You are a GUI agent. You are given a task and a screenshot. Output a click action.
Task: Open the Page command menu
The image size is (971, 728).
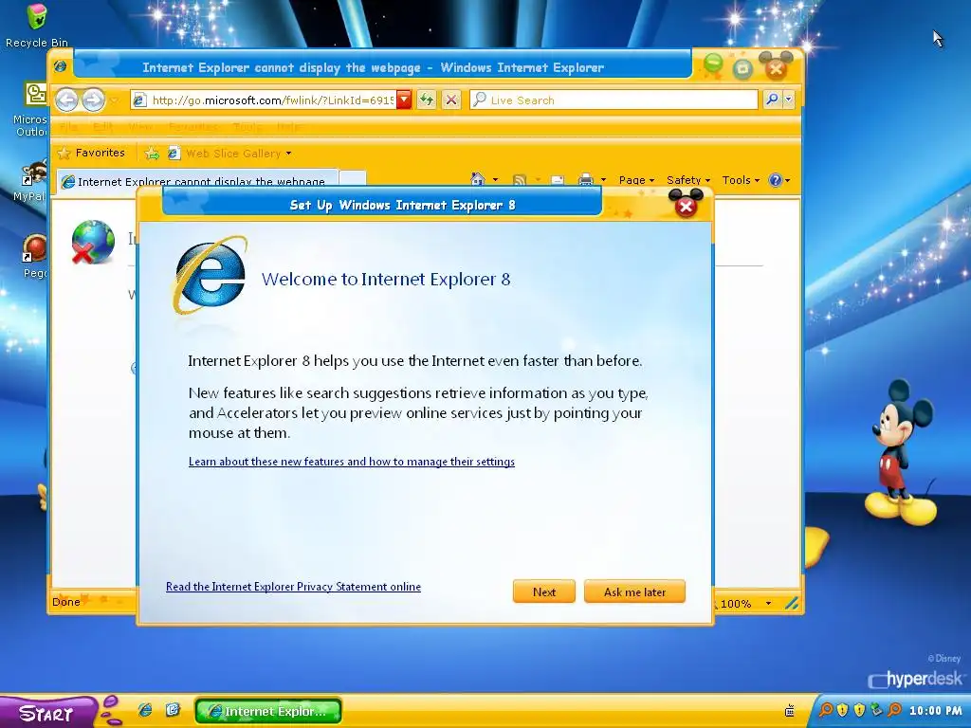pyautogui.click(x=636, y=180)
